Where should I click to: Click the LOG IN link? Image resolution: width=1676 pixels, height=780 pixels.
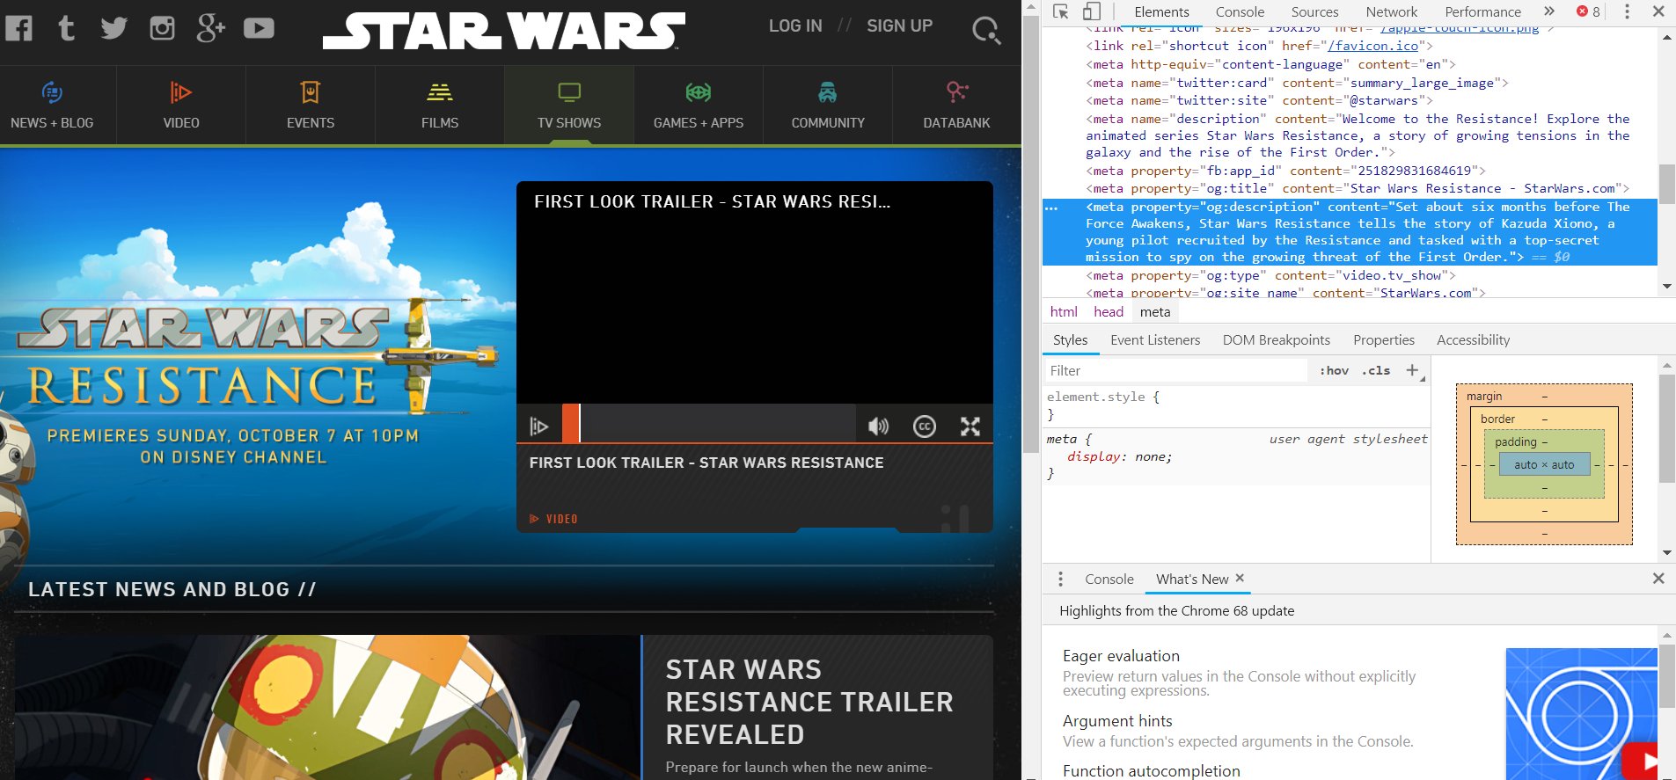tap(795, 26)
